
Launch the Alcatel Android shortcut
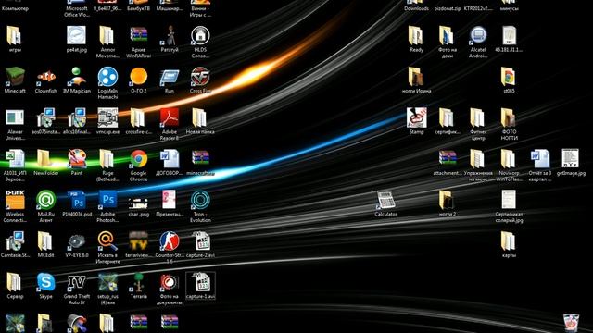click(478, 35)
